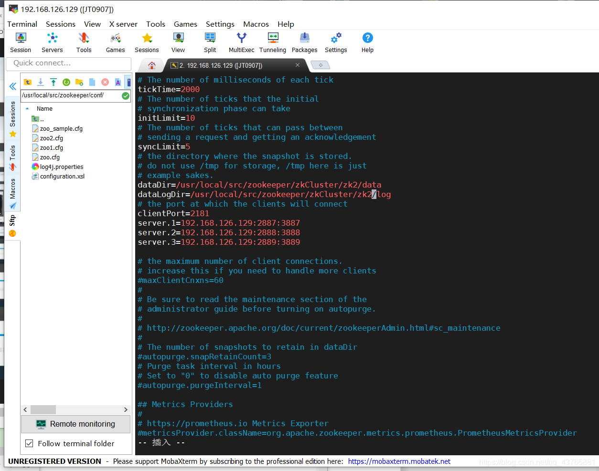Select zoo_sample.cfg in file list
Viewport: 599px width, 471px height.
click(x=57, y=128)
